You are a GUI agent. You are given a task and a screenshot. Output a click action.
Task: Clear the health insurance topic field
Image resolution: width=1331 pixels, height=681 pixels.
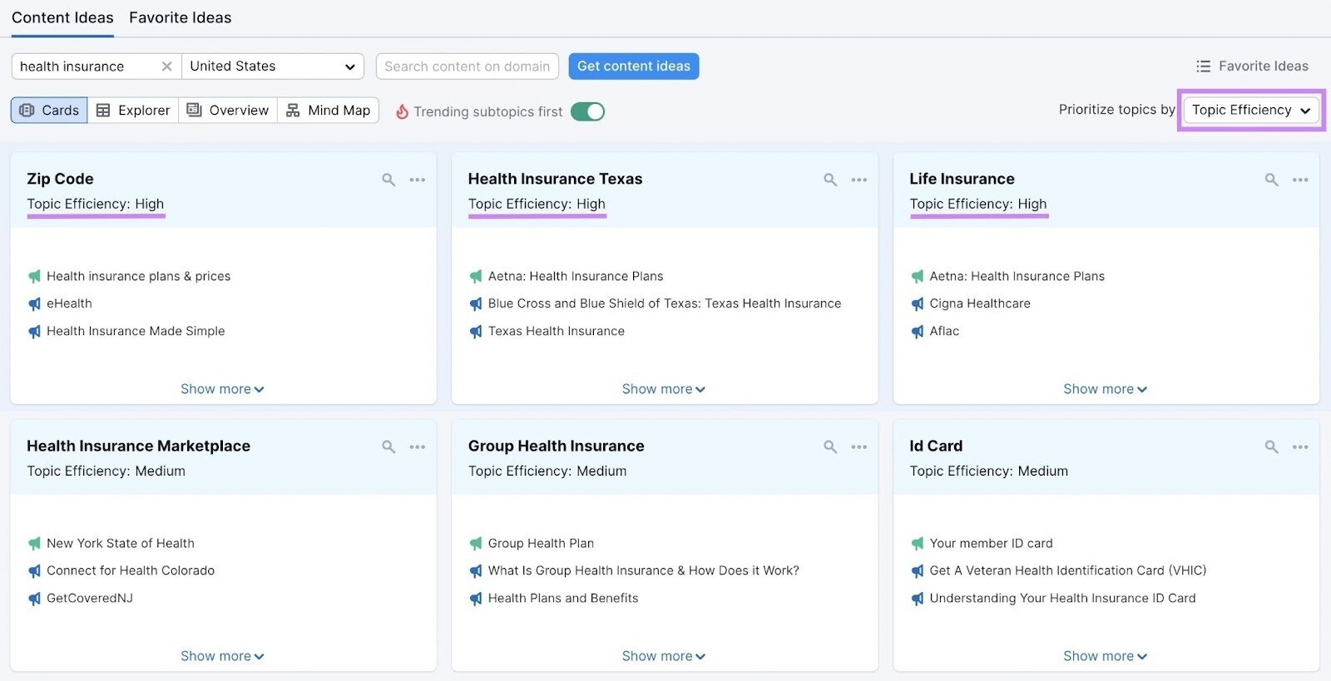click(166, 67)
